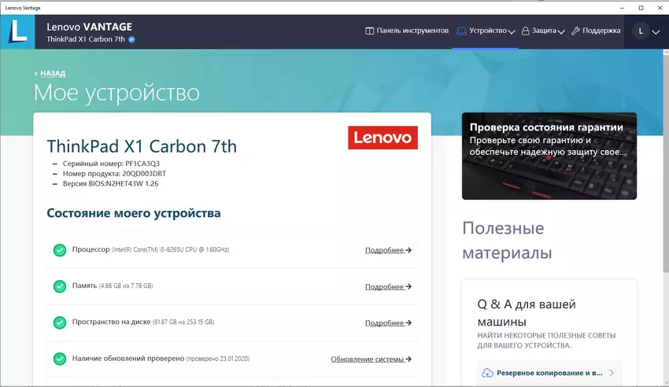Expand the Резервное копирование Q&A item
Image resolution: width=669 pixels, height=387 pixels.
[549, 373]
